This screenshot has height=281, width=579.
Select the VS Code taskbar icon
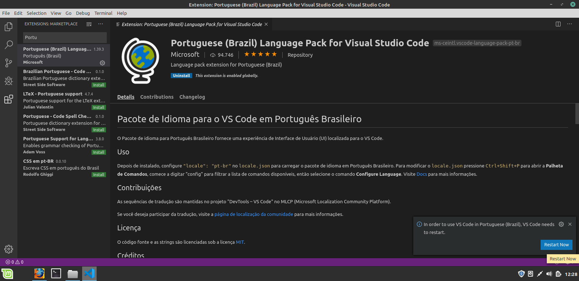(89, 274)
